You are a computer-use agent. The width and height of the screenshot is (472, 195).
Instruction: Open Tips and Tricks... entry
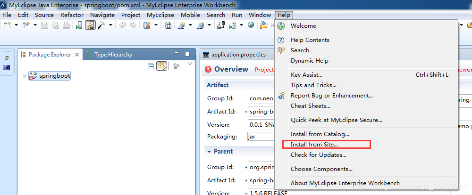click(x=366, y=85)
